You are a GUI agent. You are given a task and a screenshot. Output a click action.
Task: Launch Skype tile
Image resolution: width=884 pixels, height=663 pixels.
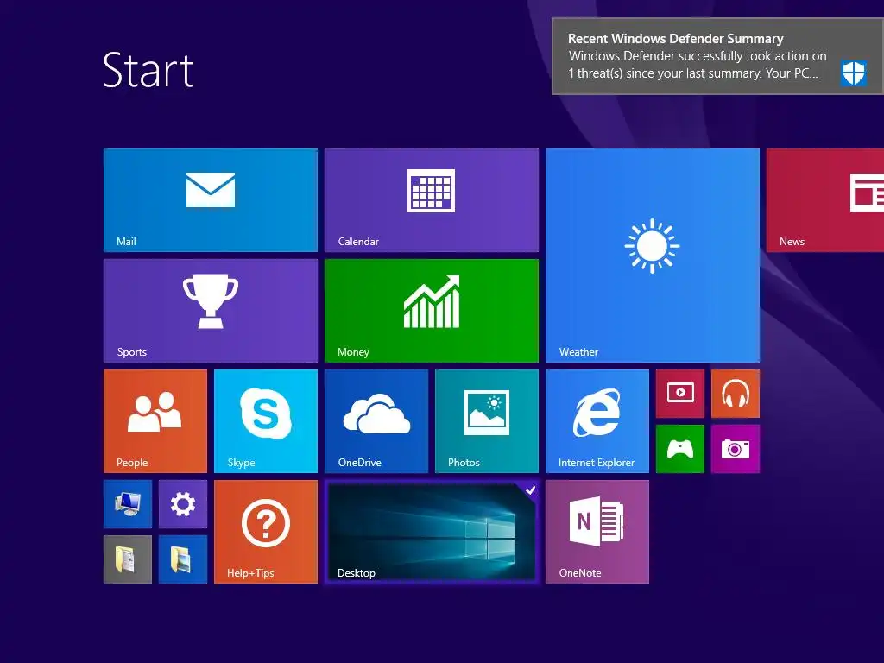point(266,421)
